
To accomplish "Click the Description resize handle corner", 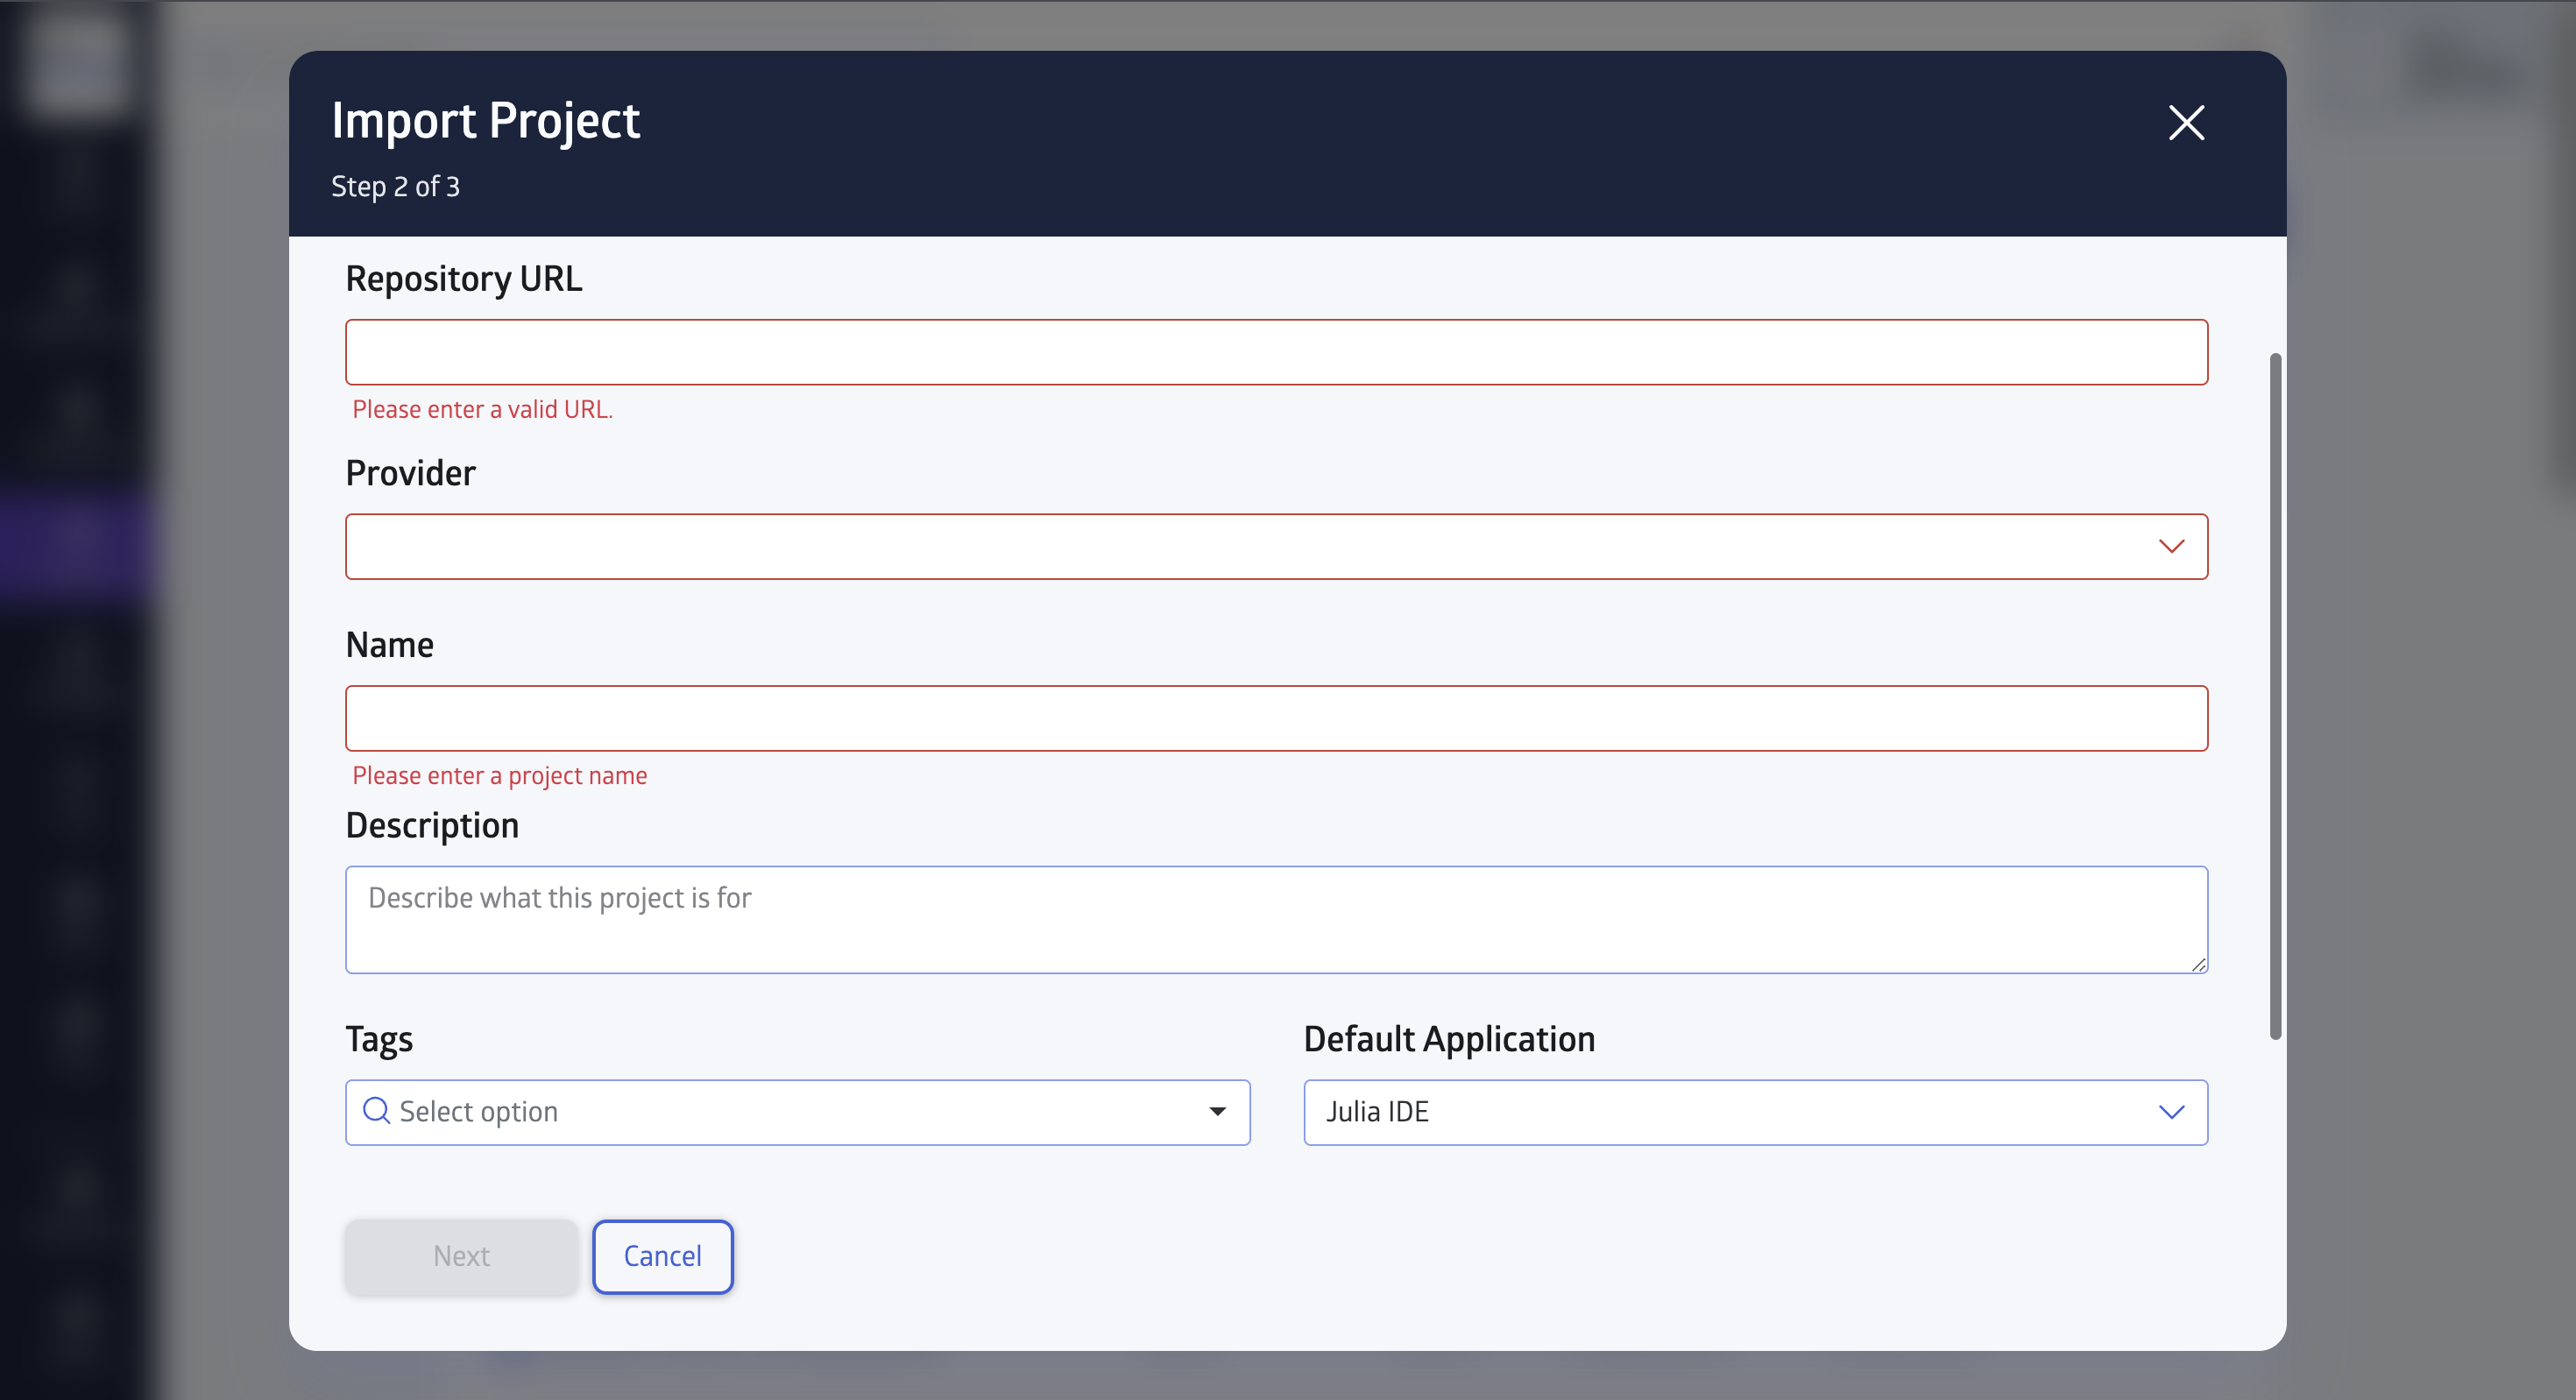I will pos(2198,964).
